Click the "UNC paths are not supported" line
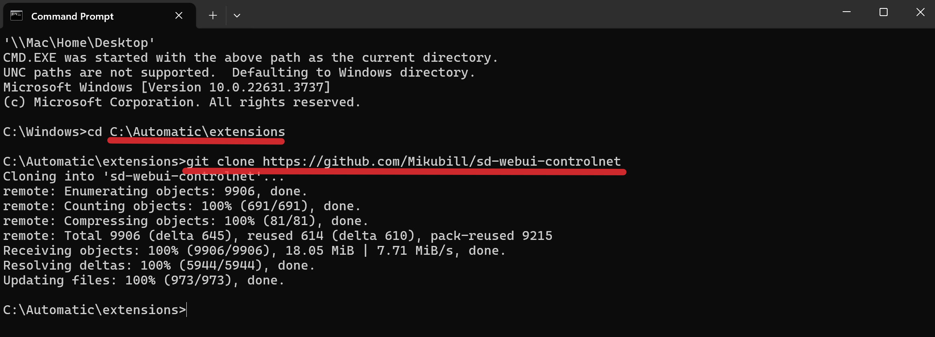 coord(239,73)
